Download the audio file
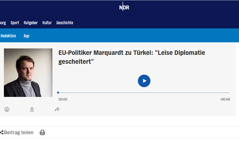Screen dimensions: 239x142 [32, 109]
